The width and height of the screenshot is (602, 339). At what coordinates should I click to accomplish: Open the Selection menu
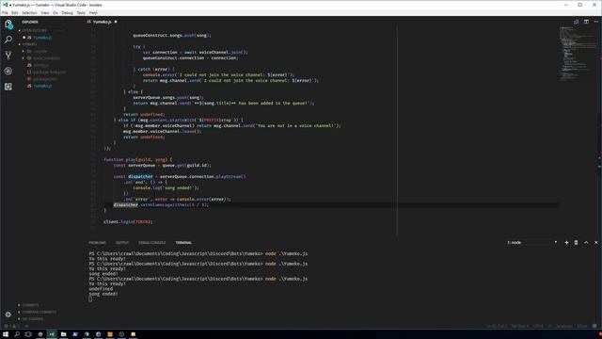coord(29,12)
